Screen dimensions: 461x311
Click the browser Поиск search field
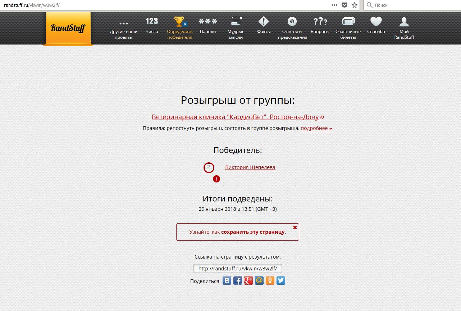pos(412,5)
